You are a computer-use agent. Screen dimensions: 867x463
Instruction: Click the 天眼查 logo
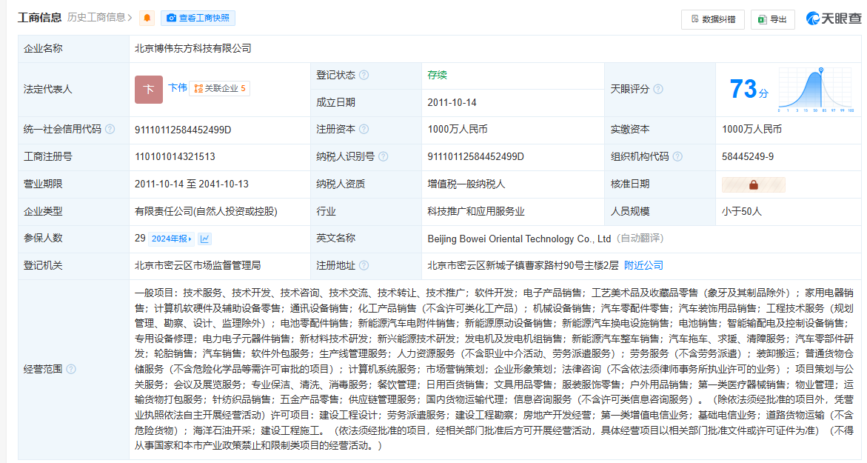[833, 19]
